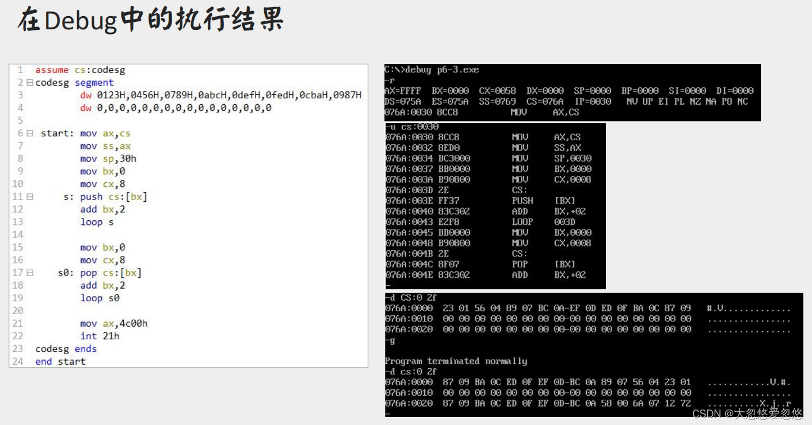The height and width of the screenshot is (425, 812).
Task: Click disassembly row 076A:0034 MOV SP,0030
Action: (489, 158)
